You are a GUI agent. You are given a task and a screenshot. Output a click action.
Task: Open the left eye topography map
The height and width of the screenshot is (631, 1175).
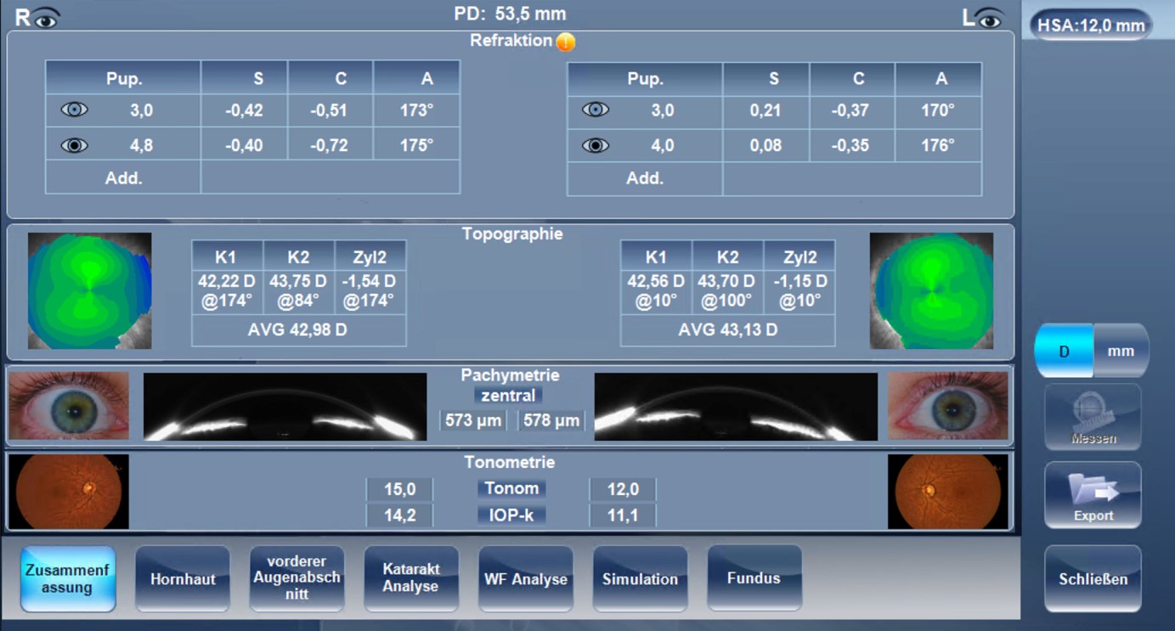(931, 290)
